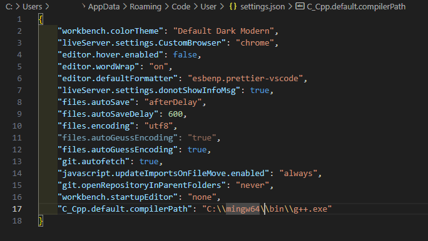Click the "editor.hover.enabled" key

coord(111,55)
